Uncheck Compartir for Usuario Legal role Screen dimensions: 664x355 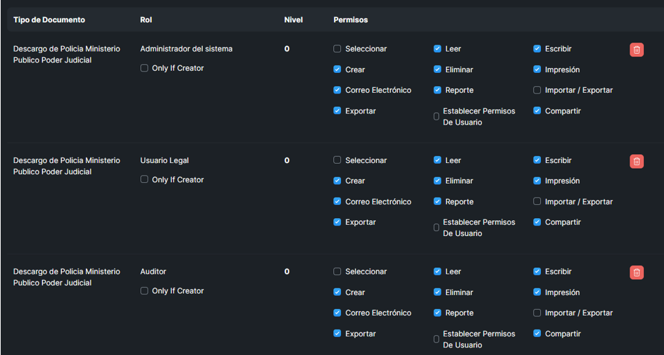pos(538,222)
